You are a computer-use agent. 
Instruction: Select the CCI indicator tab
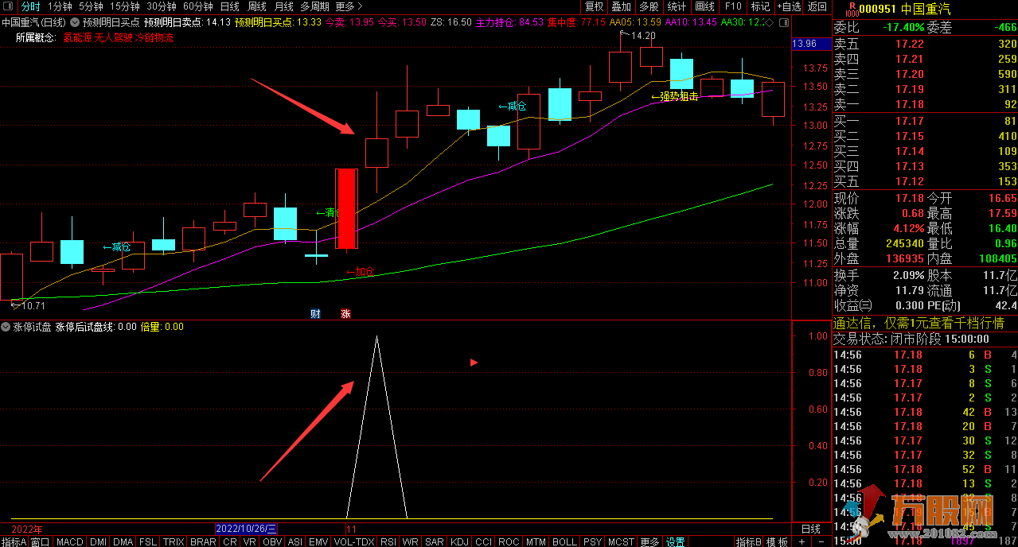pos(483,541)
